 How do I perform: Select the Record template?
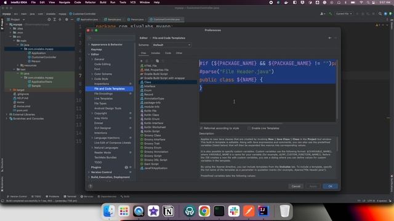(x=148, y=95)
